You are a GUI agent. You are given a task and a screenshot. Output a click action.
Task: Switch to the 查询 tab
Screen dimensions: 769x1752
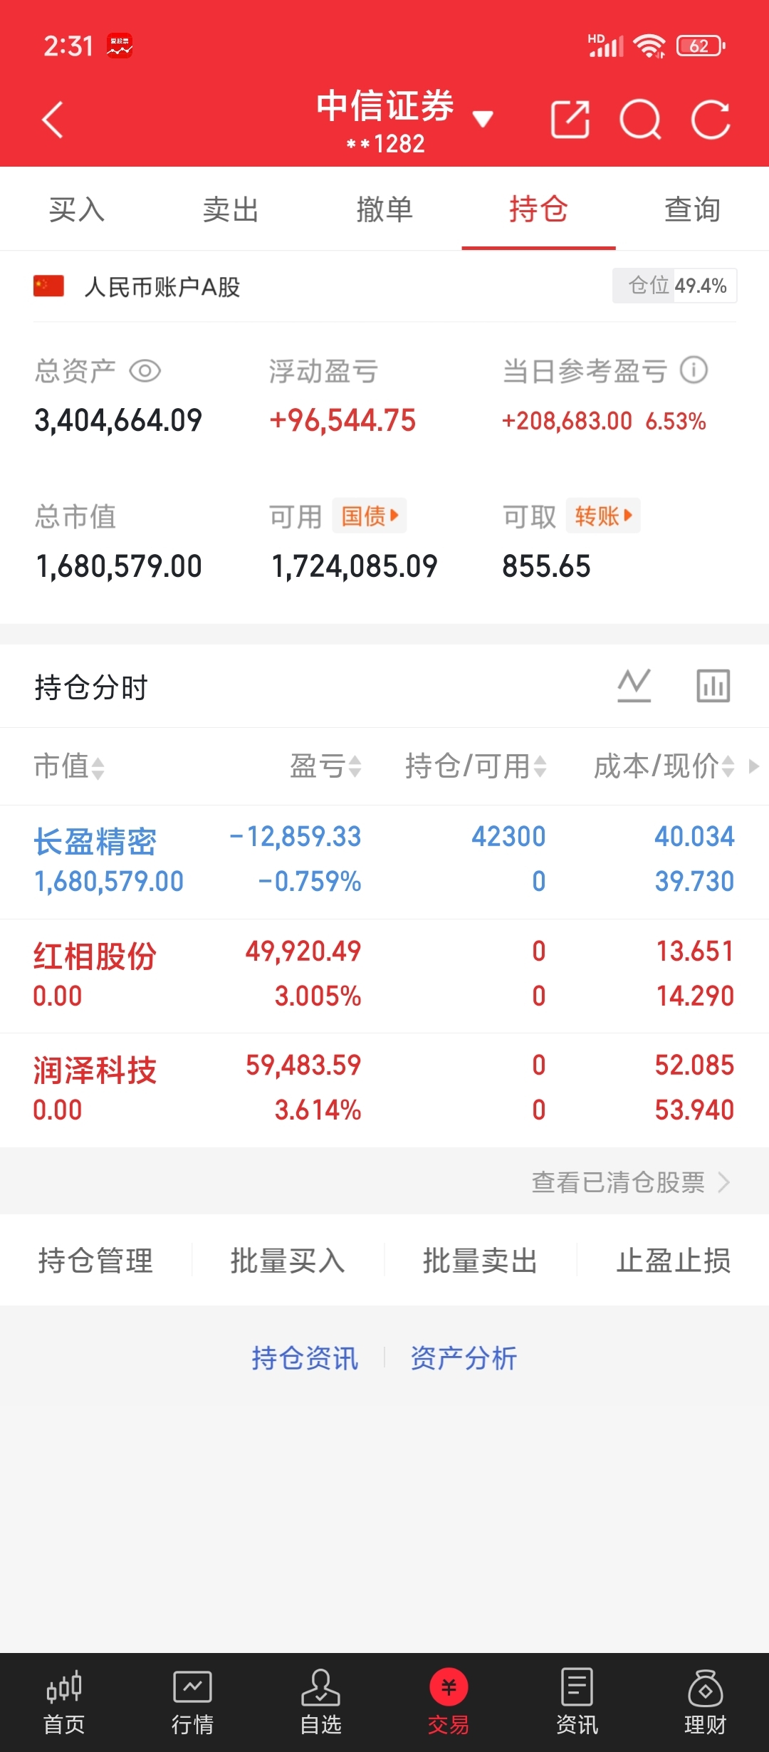pyautogui.click(x=692, y=209)
